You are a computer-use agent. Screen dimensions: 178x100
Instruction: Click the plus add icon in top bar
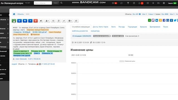pos(153,3)
